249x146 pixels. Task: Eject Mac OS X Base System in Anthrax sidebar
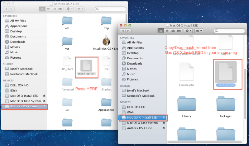tap(44, 101)
